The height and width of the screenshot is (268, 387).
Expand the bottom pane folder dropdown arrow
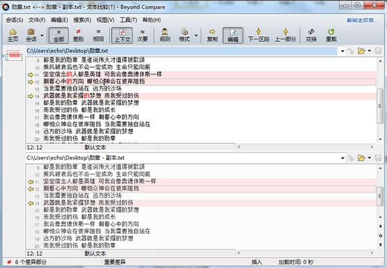tap(369, 158)
